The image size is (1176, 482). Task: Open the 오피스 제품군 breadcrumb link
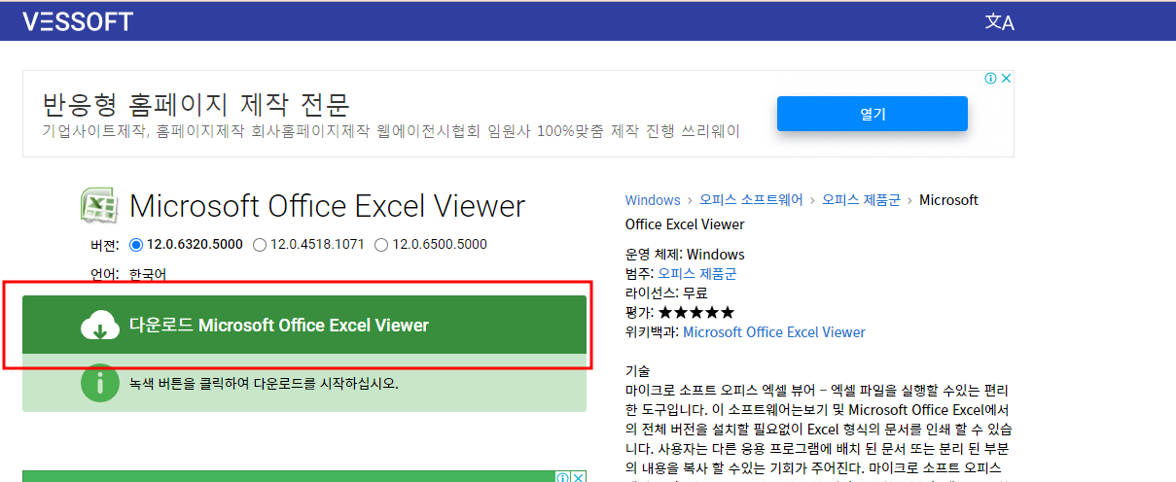tap(861, 200)
